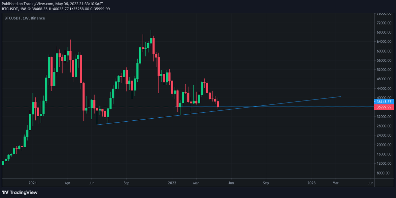The width and height of the screenshot is (396, 198).
Task: Select the tallest green candle near 68000
Action: (x=151, y=40)
